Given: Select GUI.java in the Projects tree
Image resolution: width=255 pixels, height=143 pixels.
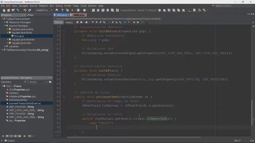Looking at the screenshot, I should (x=19, y=36).
